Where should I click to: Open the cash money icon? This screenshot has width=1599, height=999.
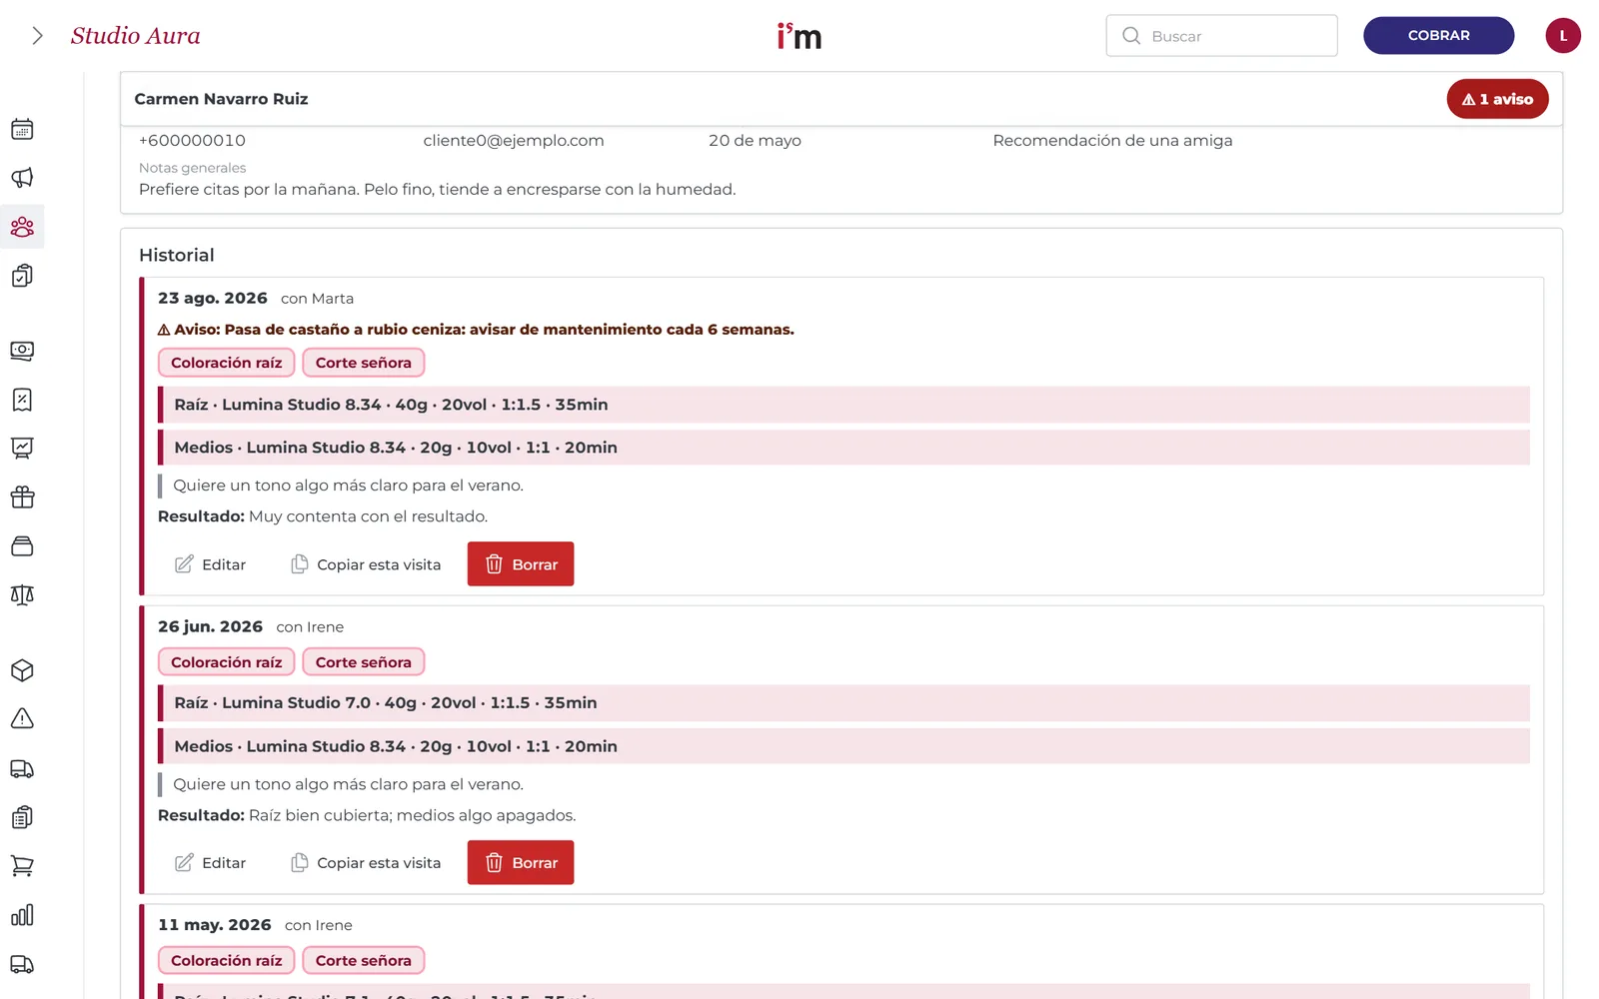tap(22, 351)
